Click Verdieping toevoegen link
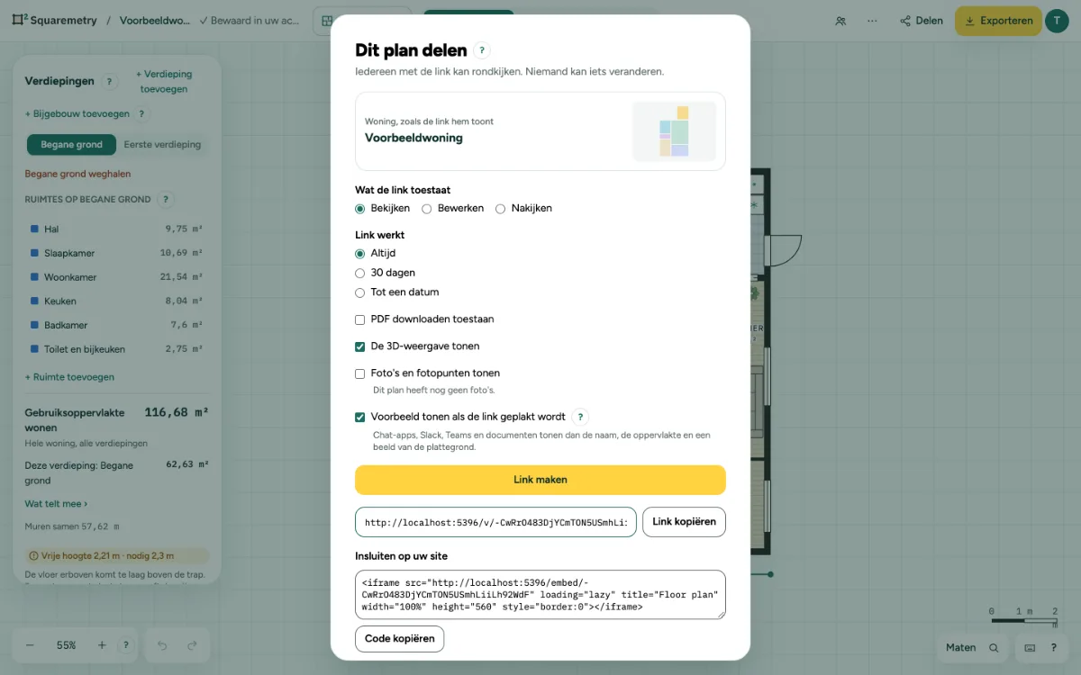 [164, 82]
